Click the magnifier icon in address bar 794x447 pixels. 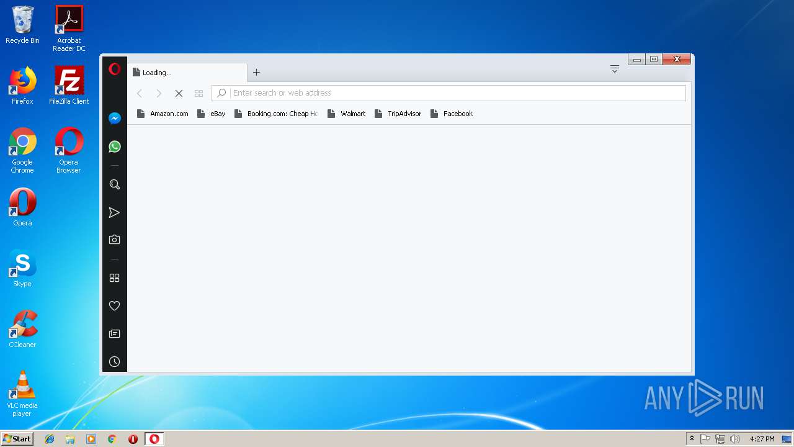click(x=221, y=93)
